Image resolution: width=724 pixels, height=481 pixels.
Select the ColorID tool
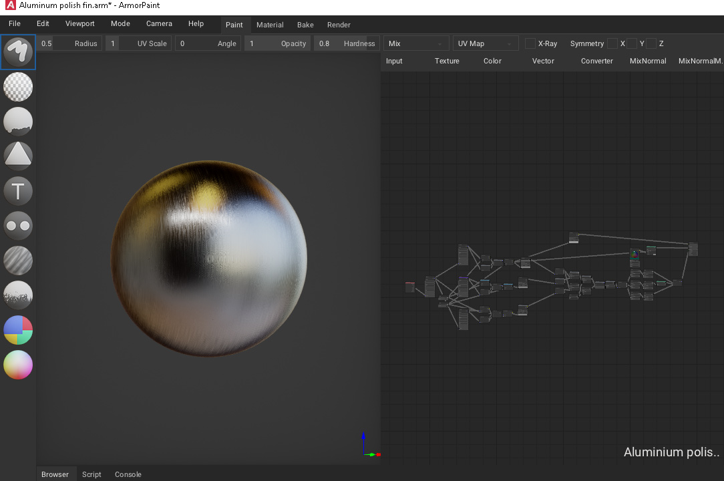pos(17,330)
